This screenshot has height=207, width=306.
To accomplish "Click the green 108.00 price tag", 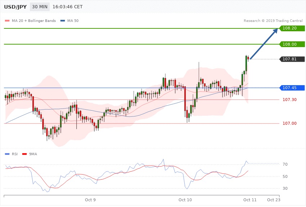I will coord(292,44).
